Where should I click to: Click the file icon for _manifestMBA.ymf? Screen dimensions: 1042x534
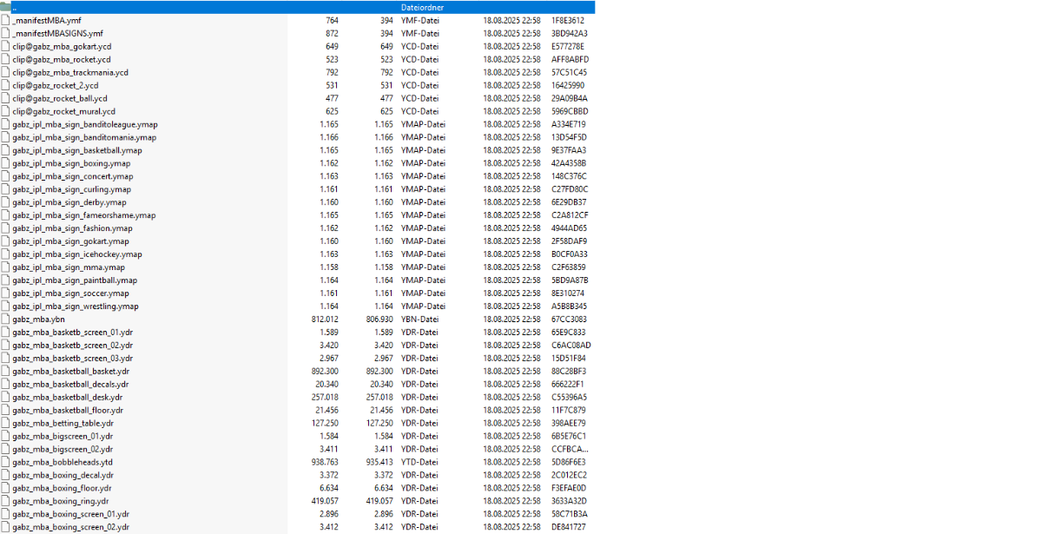[6, 20]
